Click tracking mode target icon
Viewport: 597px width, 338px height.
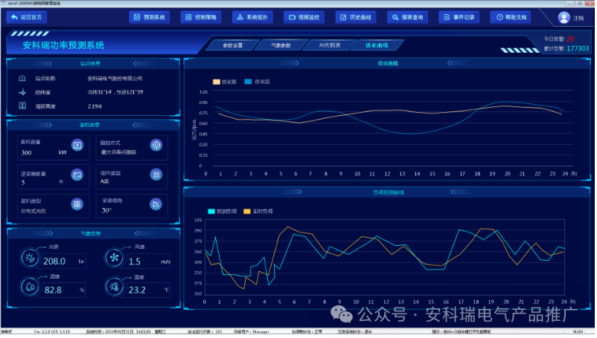[x=156, y=145]
